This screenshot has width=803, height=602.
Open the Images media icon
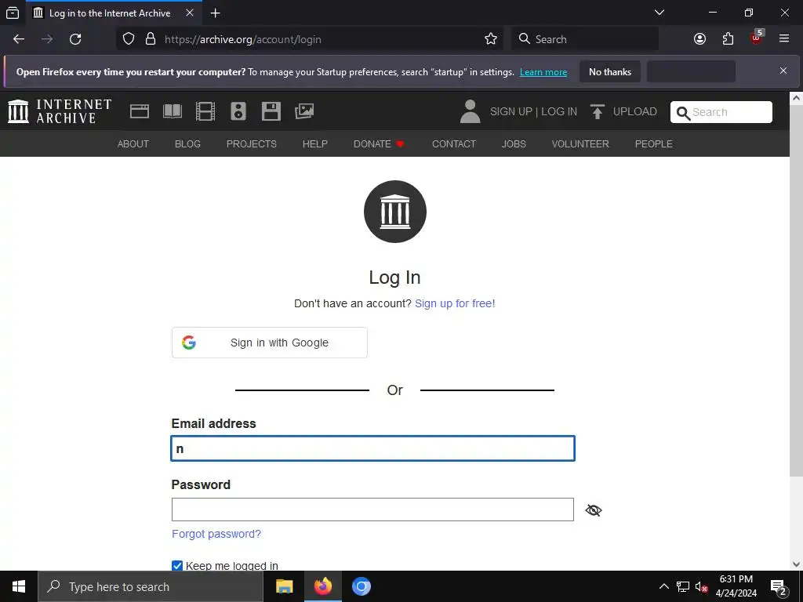[x=304, y=111]
